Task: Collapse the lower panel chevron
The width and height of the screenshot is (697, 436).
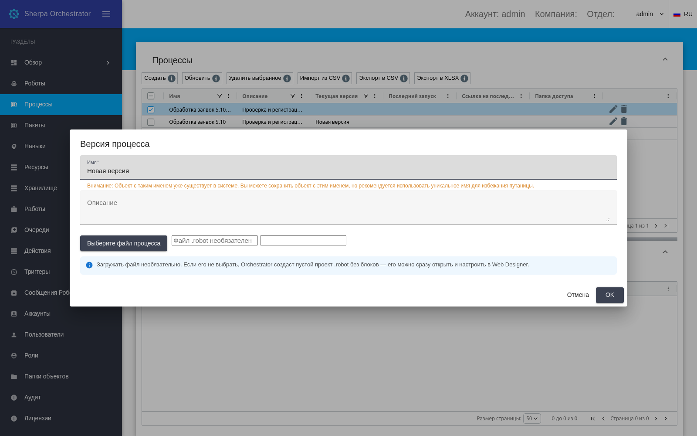Action: coord(665,252)
